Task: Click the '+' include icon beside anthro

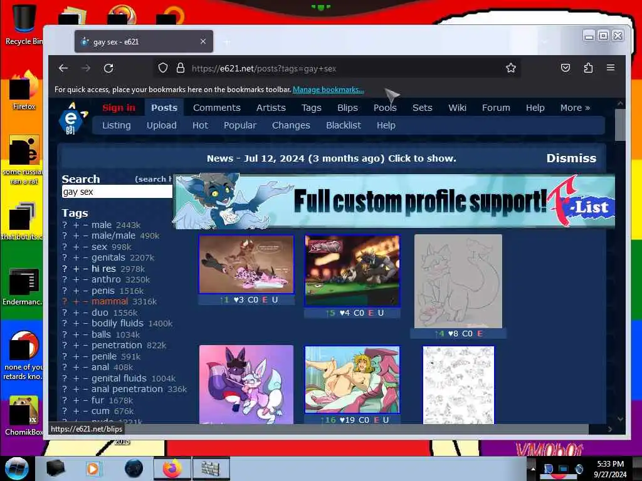Action: [x=76, y=280]
